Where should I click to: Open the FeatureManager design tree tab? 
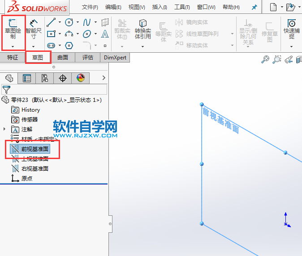point(9,78)
